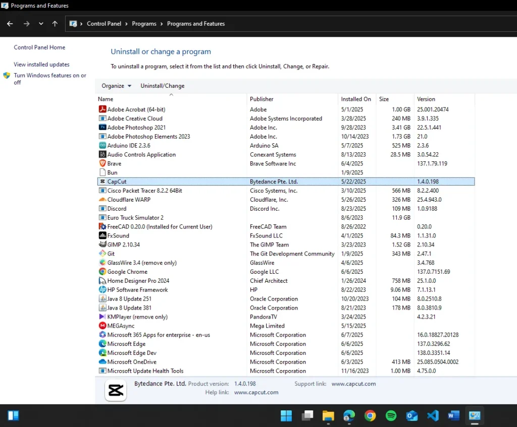517x427 pixels.
Task: Click the Brave lion icon
Action: point(102,164)
